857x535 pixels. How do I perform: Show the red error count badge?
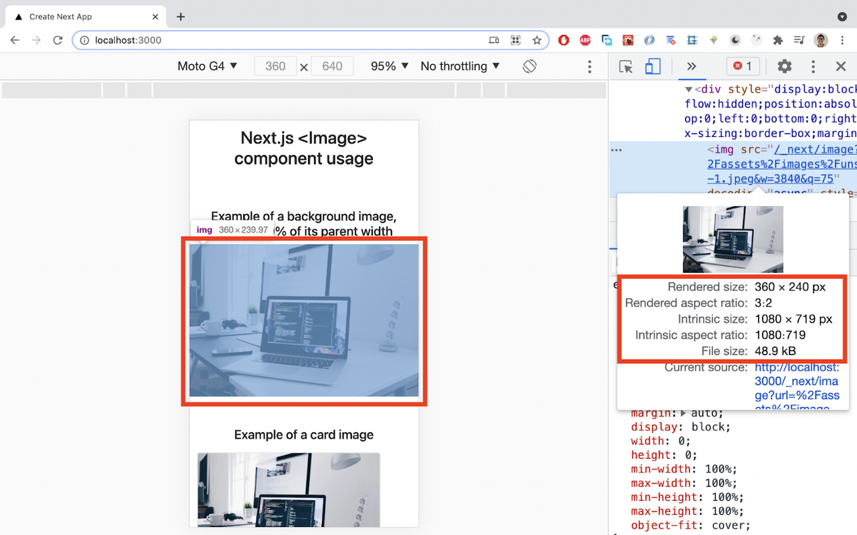click(x=743, y=66)
